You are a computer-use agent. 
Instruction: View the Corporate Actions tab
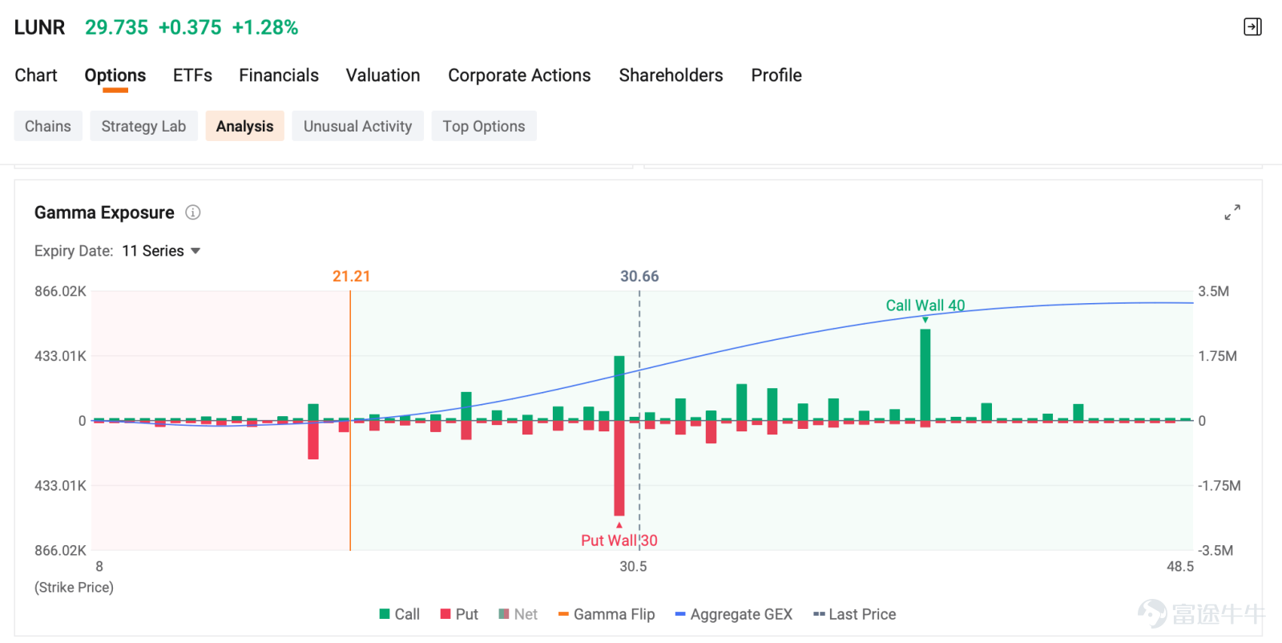[x=519, y=75]
